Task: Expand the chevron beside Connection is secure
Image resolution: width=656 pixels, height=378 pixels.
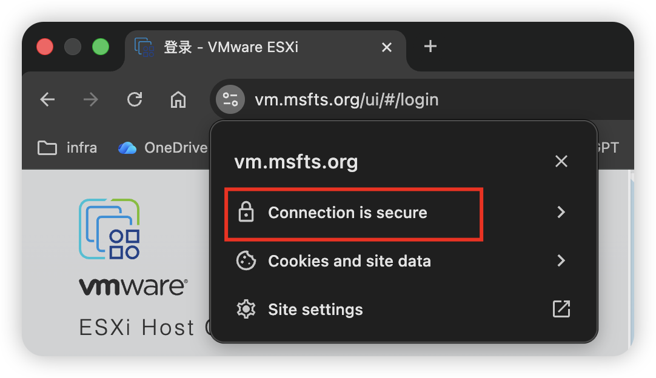Action: click(x=561, y=212)
